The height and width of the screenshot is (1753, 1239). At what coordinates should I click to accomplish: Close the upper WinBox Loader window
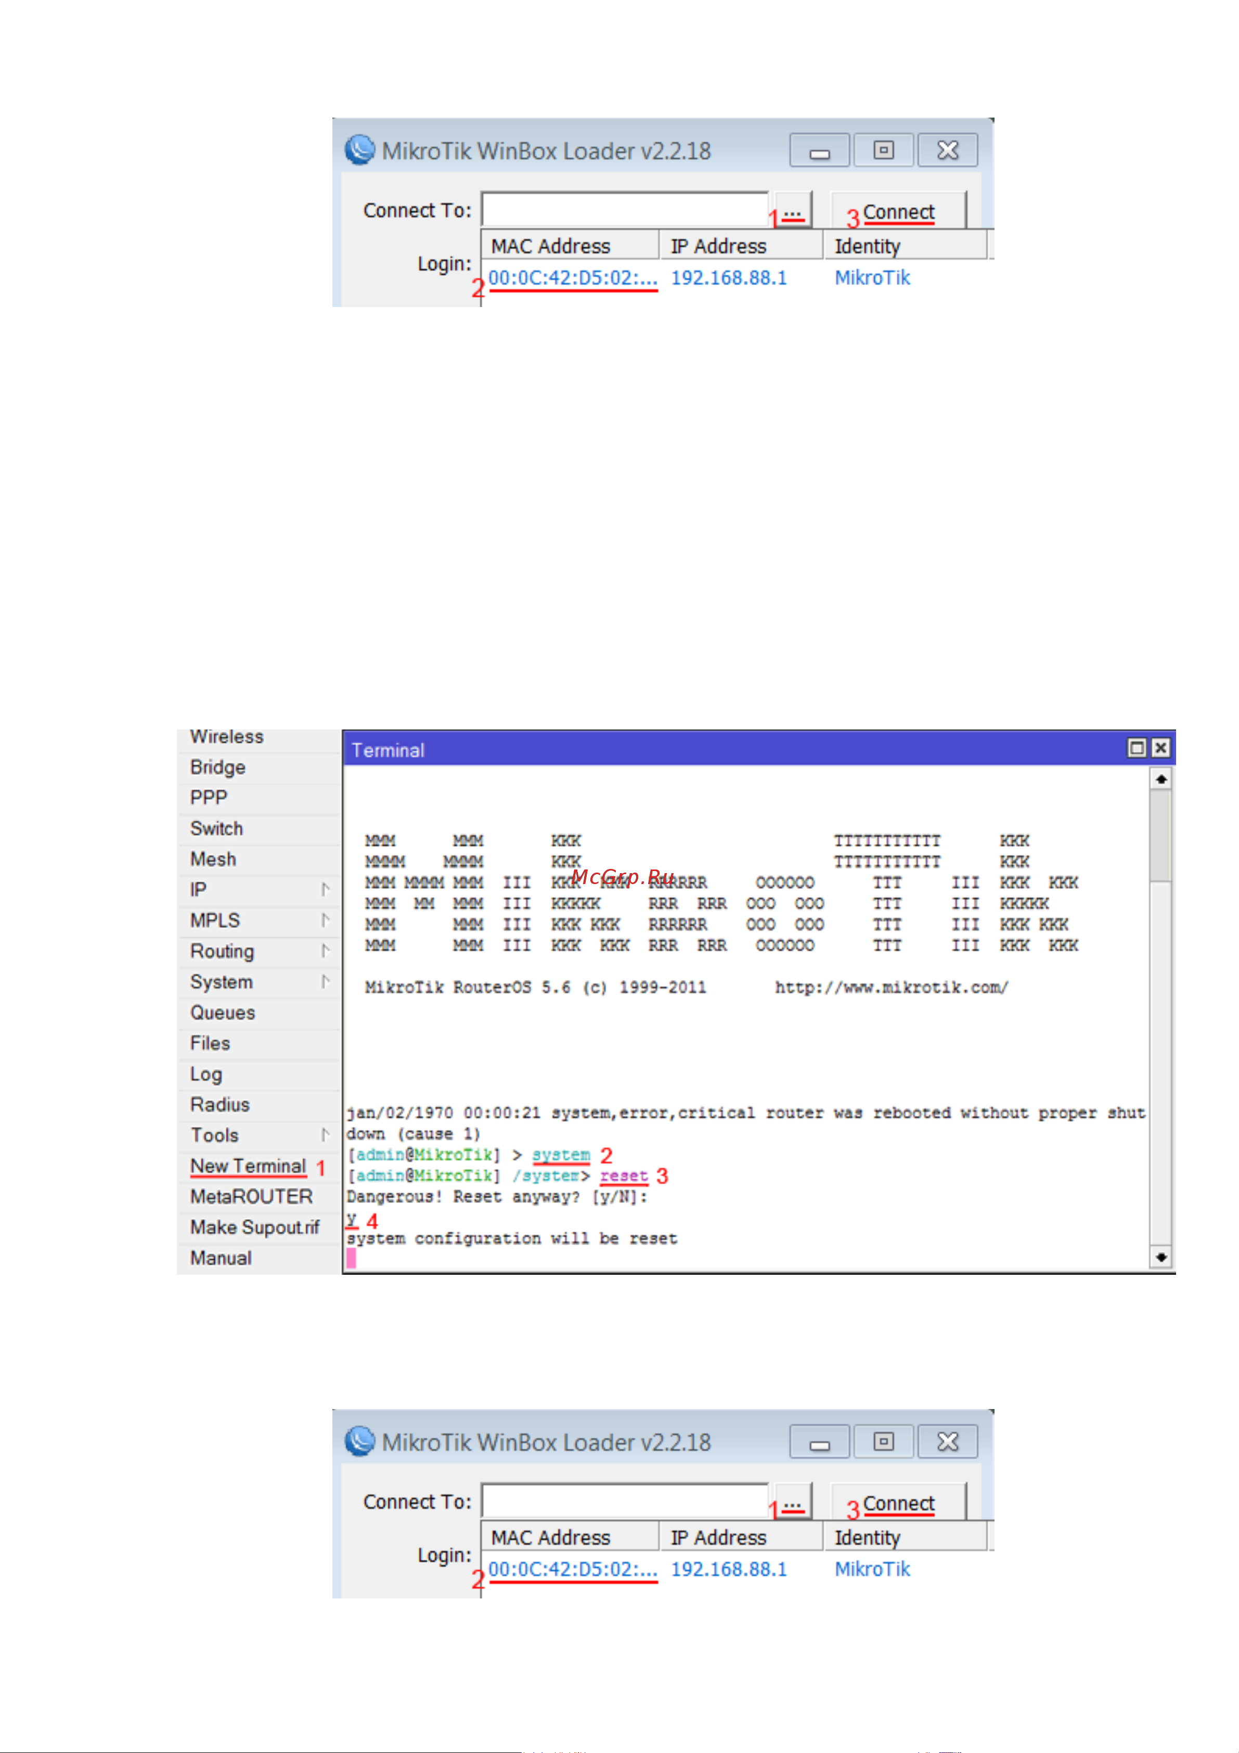point(947,150)
